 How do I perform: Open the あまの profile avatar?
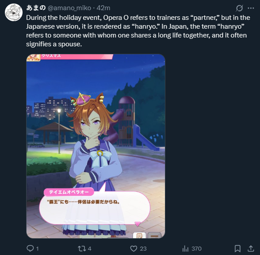point(14,12)
